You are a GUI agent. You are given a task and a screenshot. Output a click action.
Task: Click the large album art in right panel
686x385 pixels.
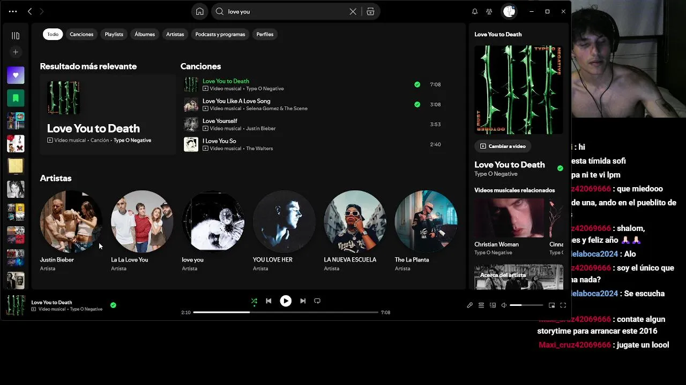(519, 89)
